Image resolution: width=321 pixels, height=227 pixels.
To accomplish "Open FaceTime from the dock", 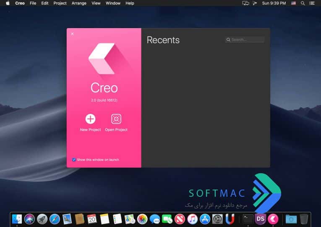I will coord(167,219).
